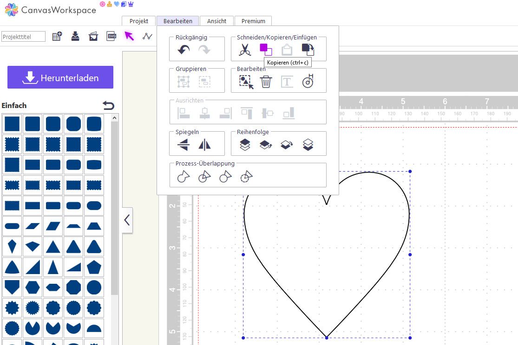Click the Herunterladen button

click(x=60, y=77)
